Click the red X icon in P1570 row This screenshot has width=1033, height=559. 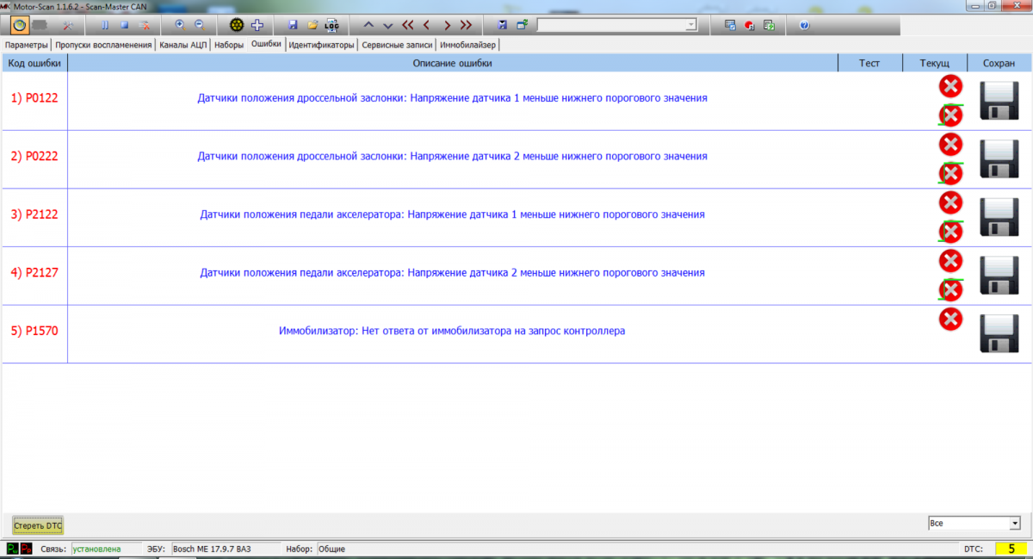coord(950,320)
